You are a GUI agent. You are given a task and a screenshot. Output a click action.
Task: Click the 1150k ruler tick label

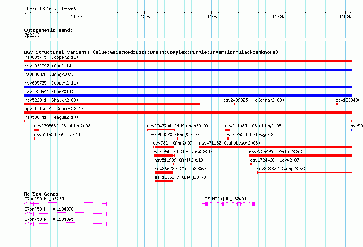[x=144, y=16]
